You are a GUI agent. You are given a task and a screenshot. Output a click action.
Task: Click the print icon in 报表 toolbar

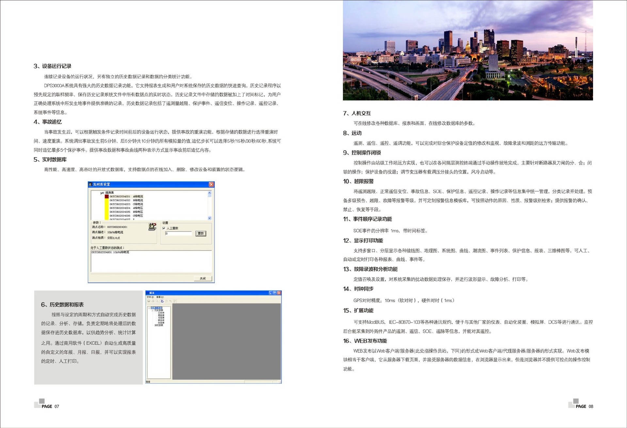coord(153,301)
